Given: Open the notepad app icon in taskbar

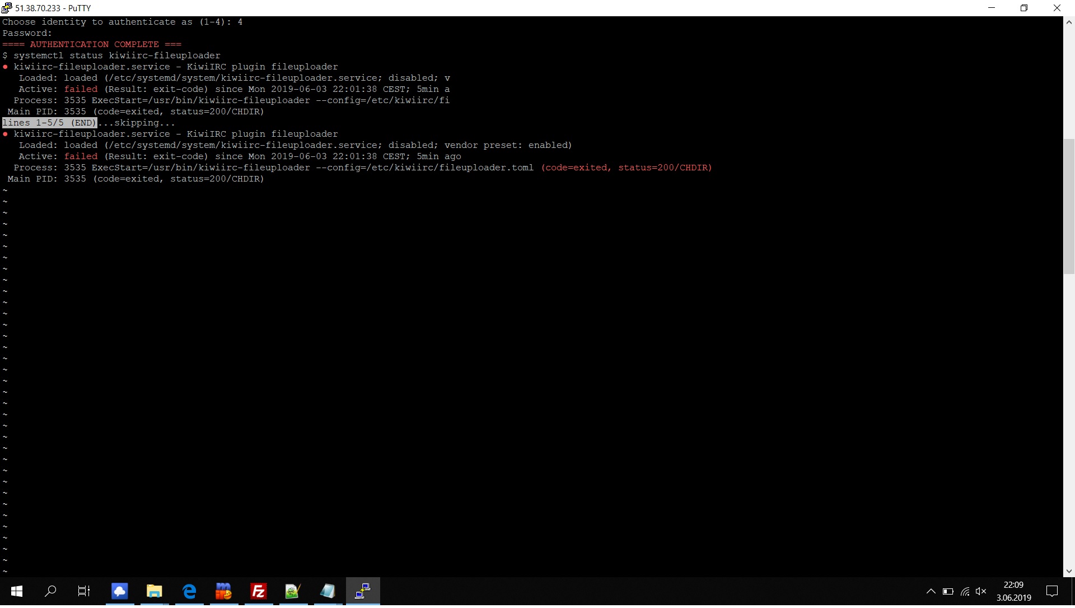Looking at the screenshot, I should (328, 591).
